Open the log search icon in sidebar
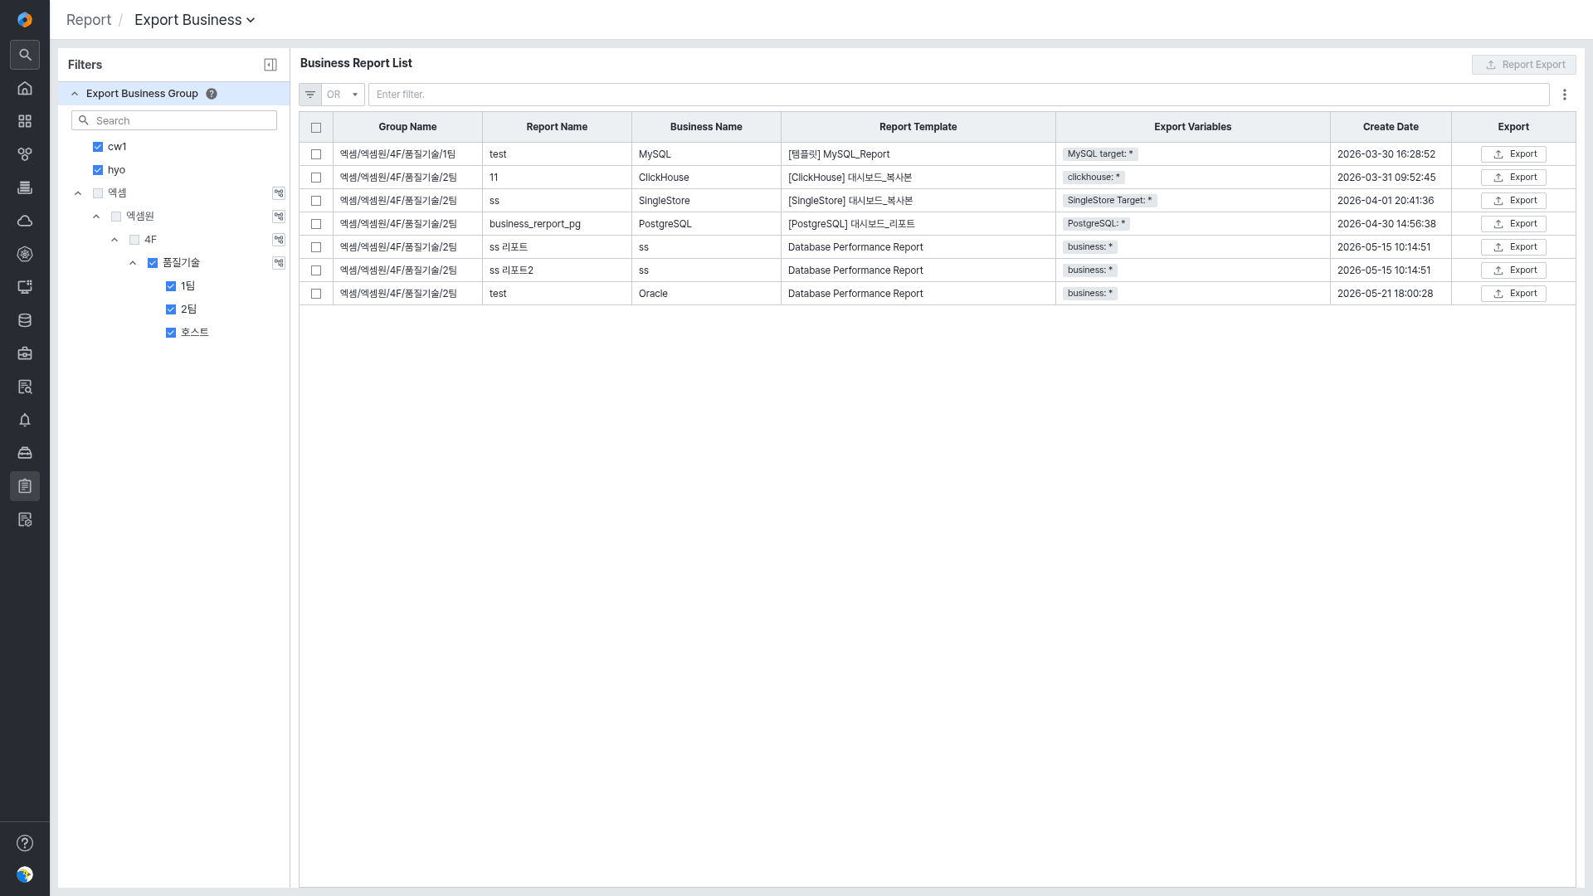 click(x=25, y=387)
